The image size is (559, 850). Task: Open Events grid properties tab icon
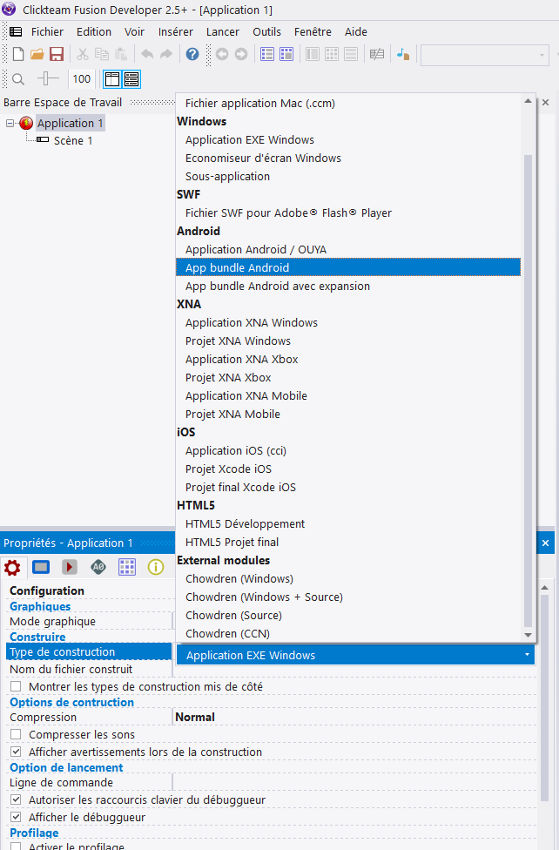[127, 567]
